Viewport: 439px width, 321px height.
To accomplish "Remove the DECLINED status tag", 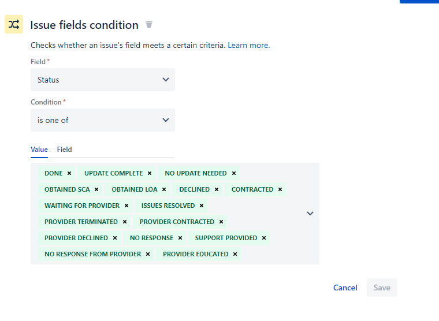I will pyautogui.click(x=217, y=189).
